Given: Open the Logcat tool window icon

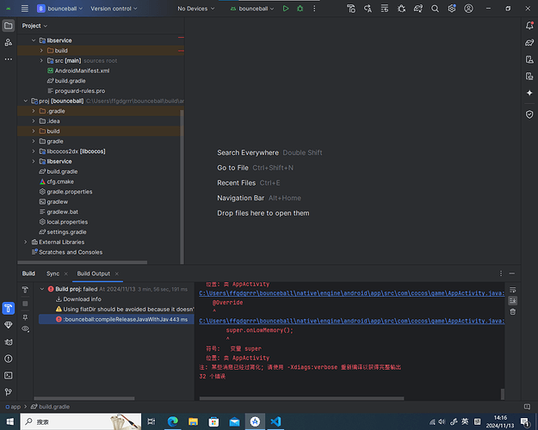Looking at the screenshot, I should click(9, 342).
